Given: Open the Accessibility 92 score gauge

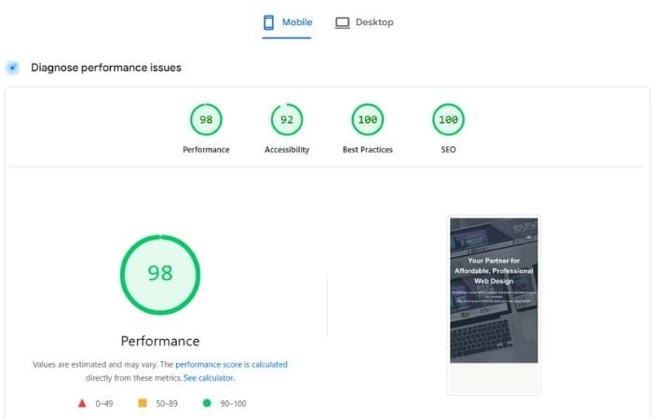Looking at the screenshot, I should (287, 120).
